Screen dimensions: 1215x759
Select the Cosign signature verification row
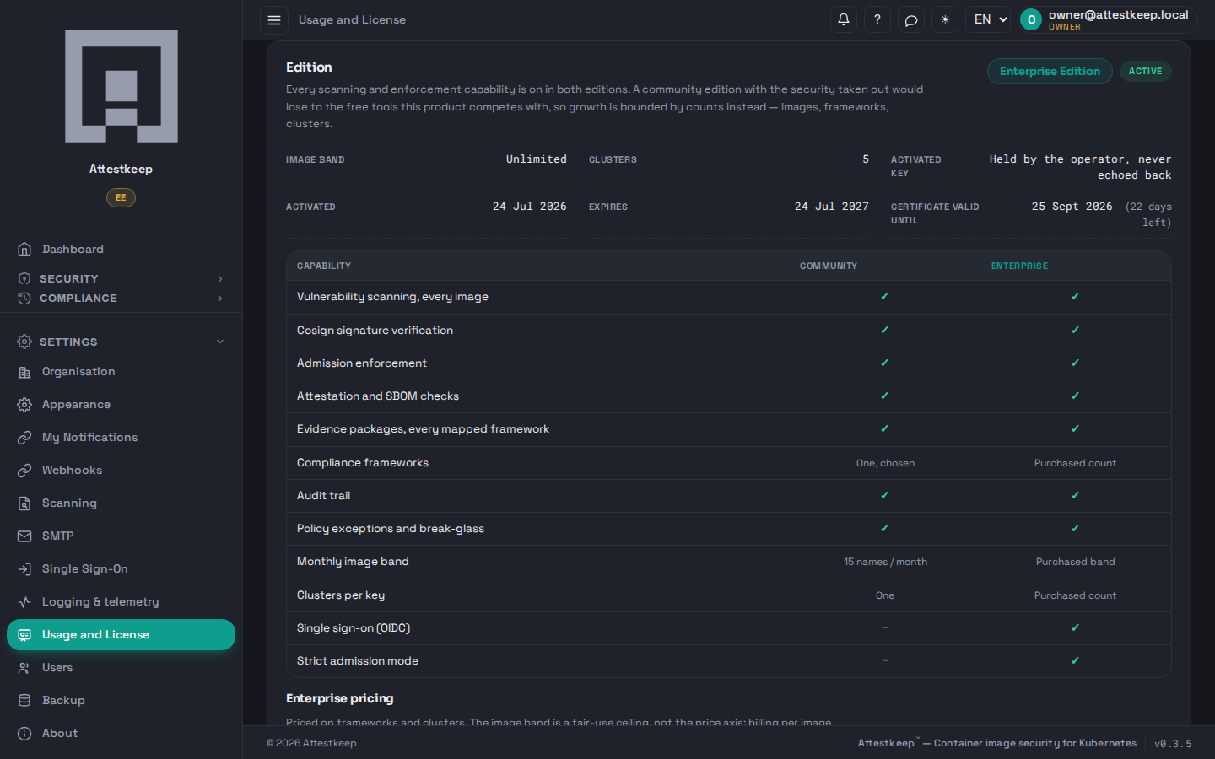pyautogui.click(x=728, y=331)
